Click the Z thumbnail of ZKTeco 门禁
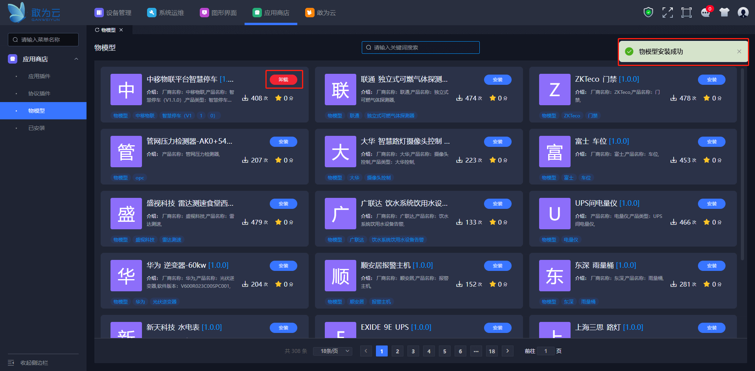 click(555, 90)
